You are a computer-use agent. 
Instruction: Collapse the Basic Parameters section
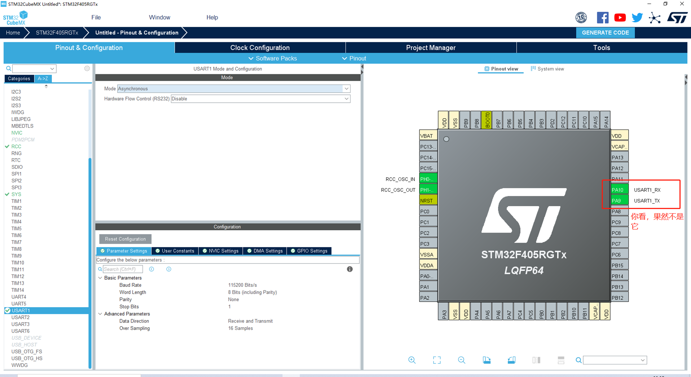[100, 278]
